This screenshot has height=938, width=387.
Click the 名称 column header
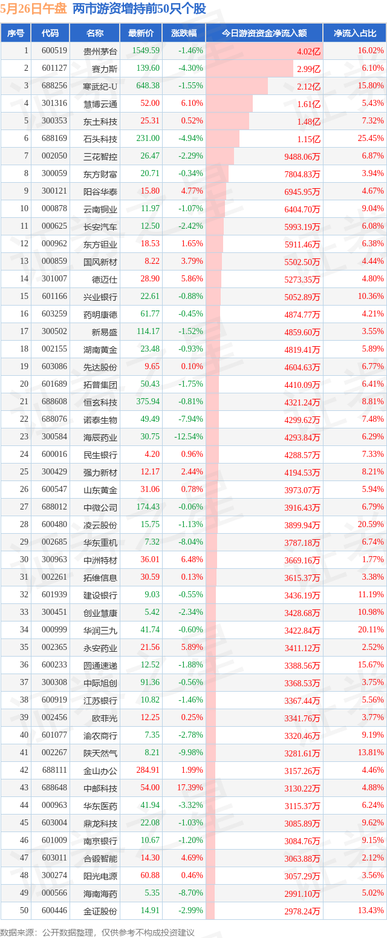pos(95,33)
